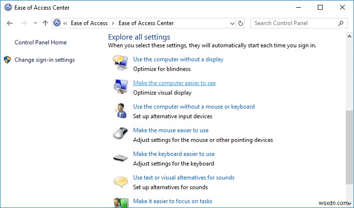Click Set up alternative input devices text
Image resolution: width=354 pixels, height=208 pixels.
click(x=173, y=116)
